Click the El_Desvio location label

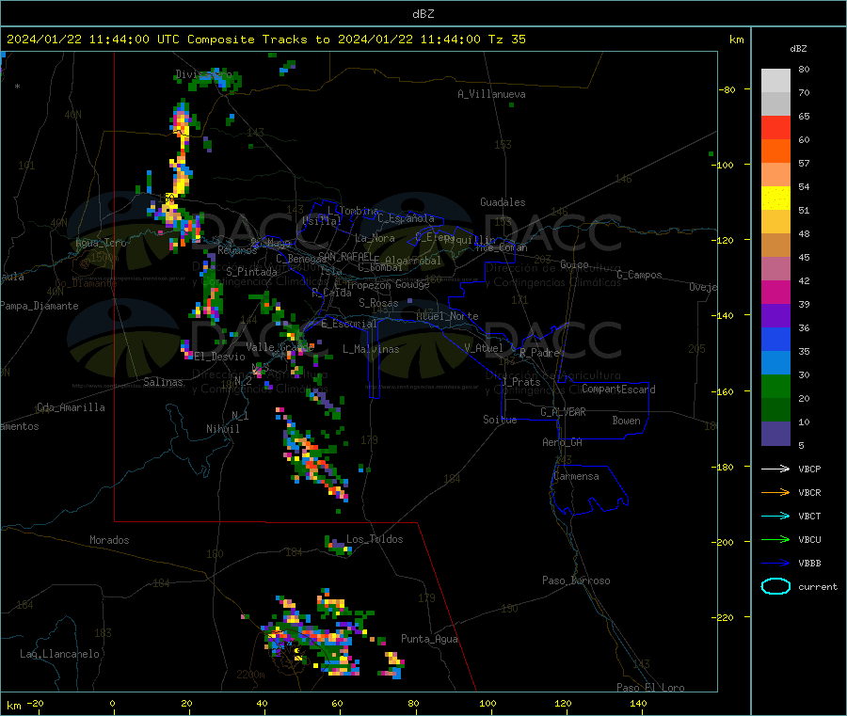[x=219, y=357]
